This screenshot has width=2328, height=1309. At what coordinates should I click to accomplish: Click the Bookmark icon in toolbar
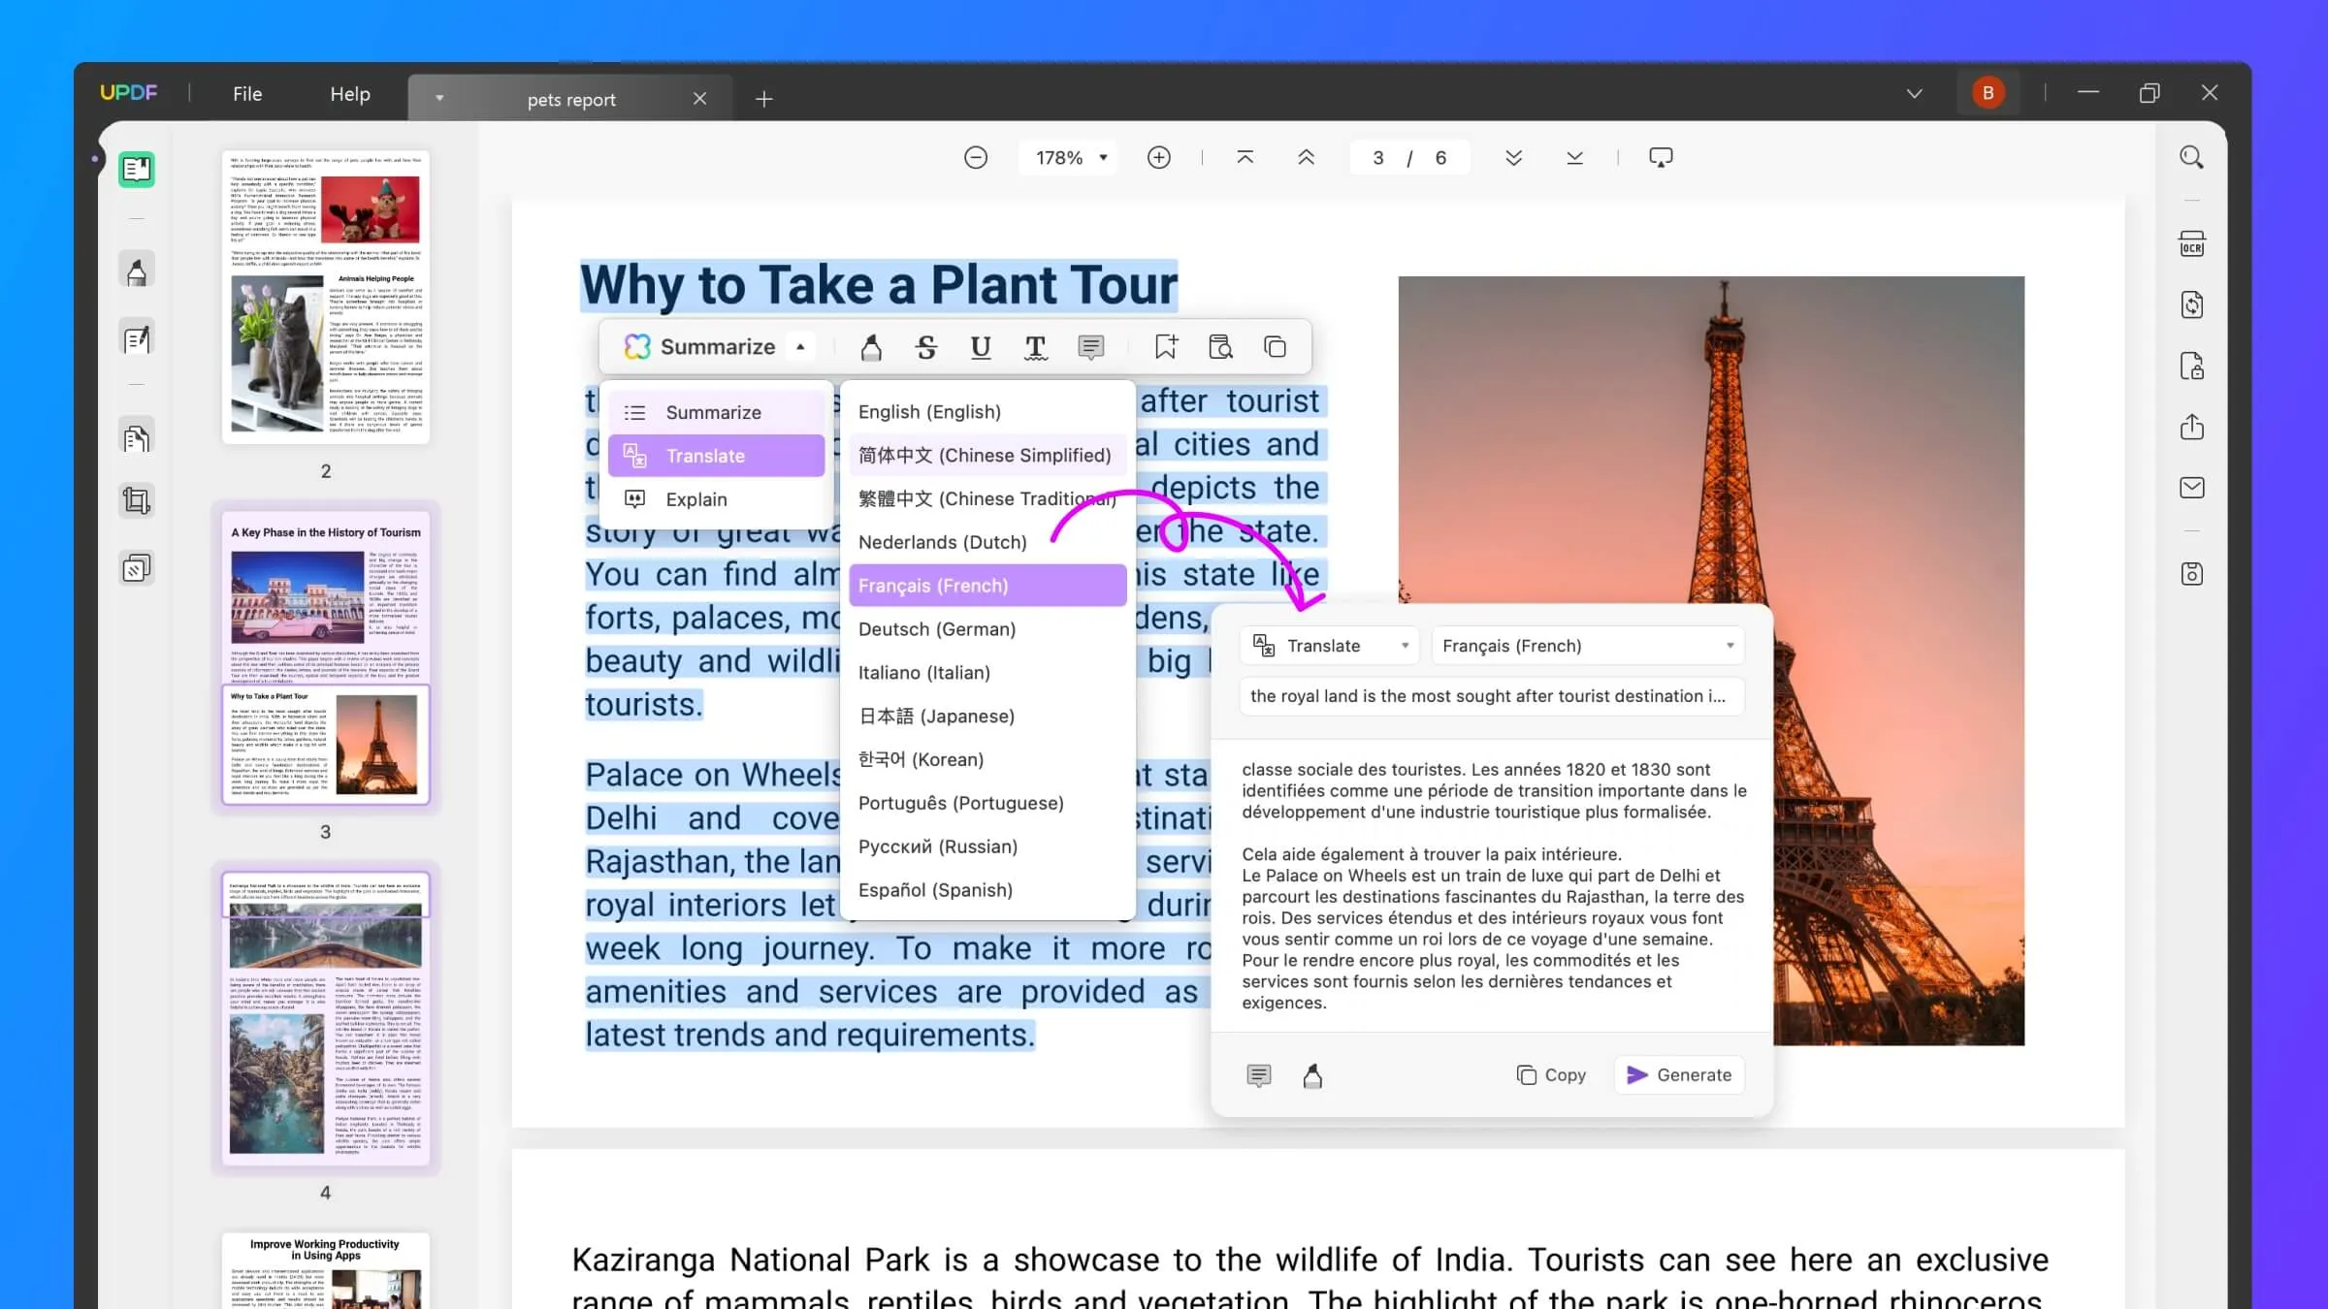pos(1166,347)
